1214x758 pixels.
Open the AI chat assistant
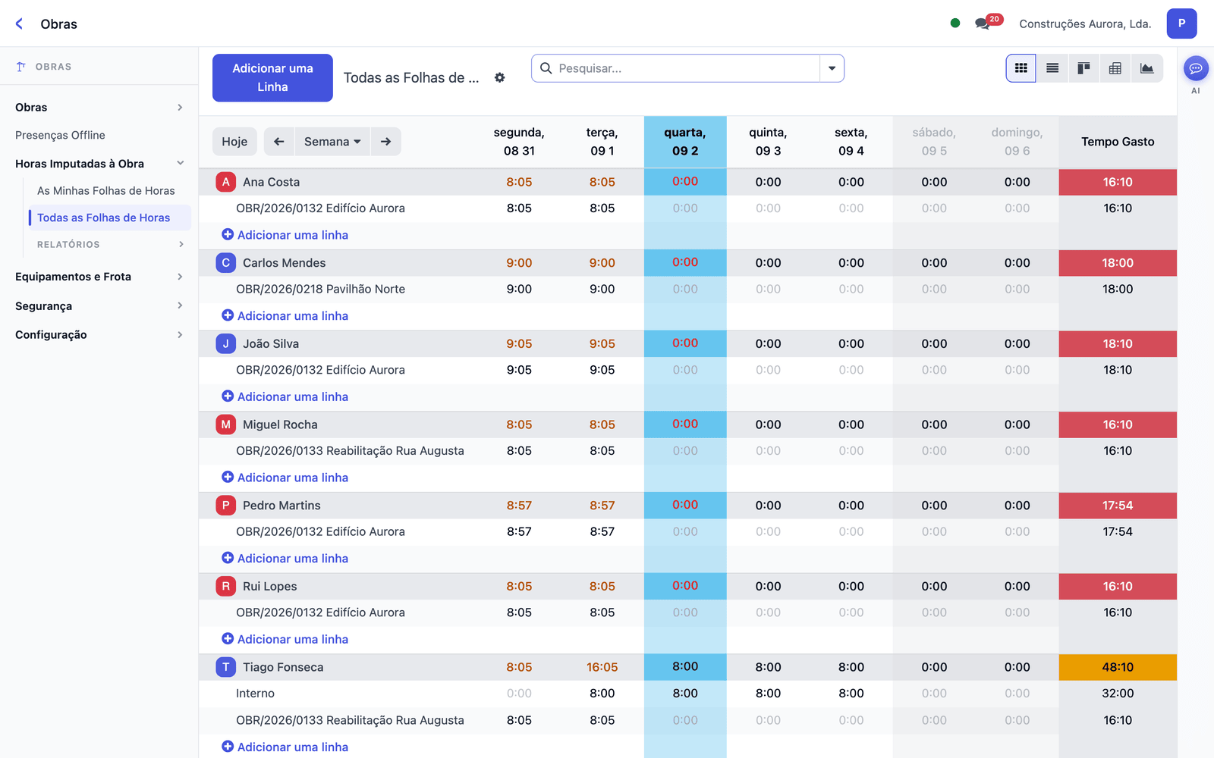(1196, 69)
